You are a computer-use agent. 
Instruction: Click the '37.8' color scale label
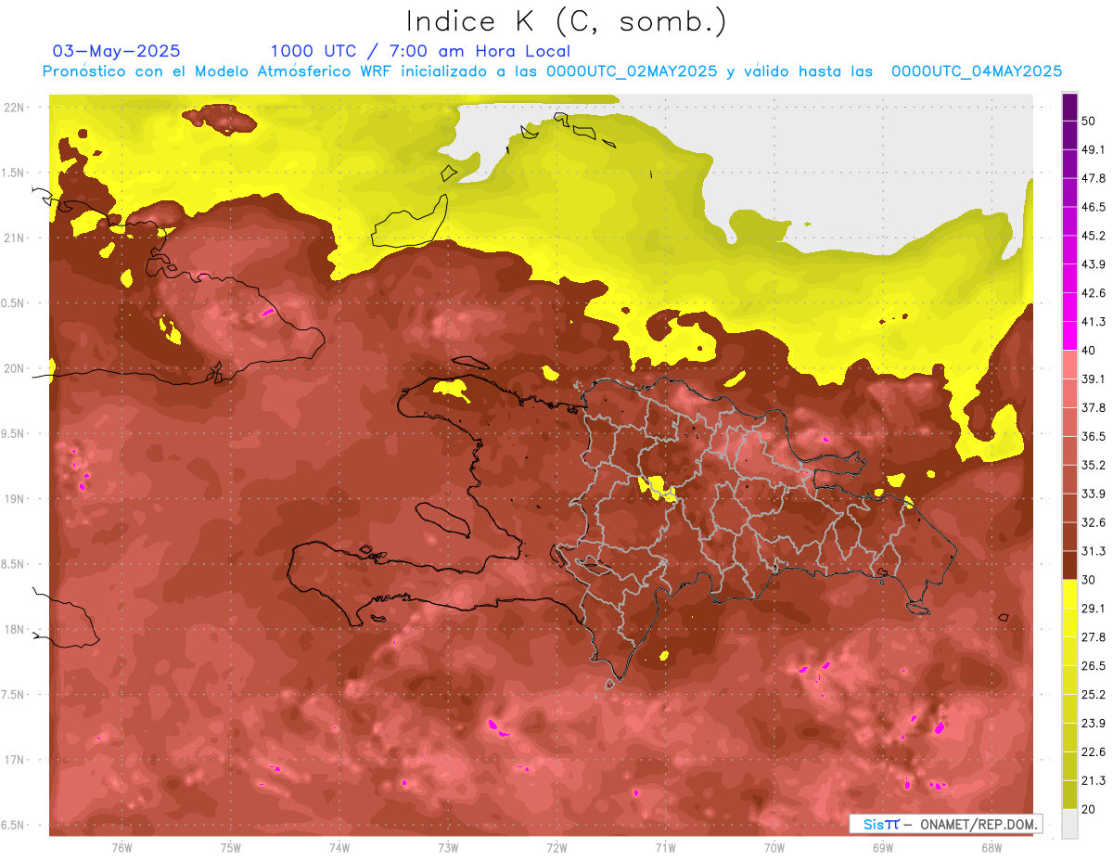click(x=1094, y=407)
